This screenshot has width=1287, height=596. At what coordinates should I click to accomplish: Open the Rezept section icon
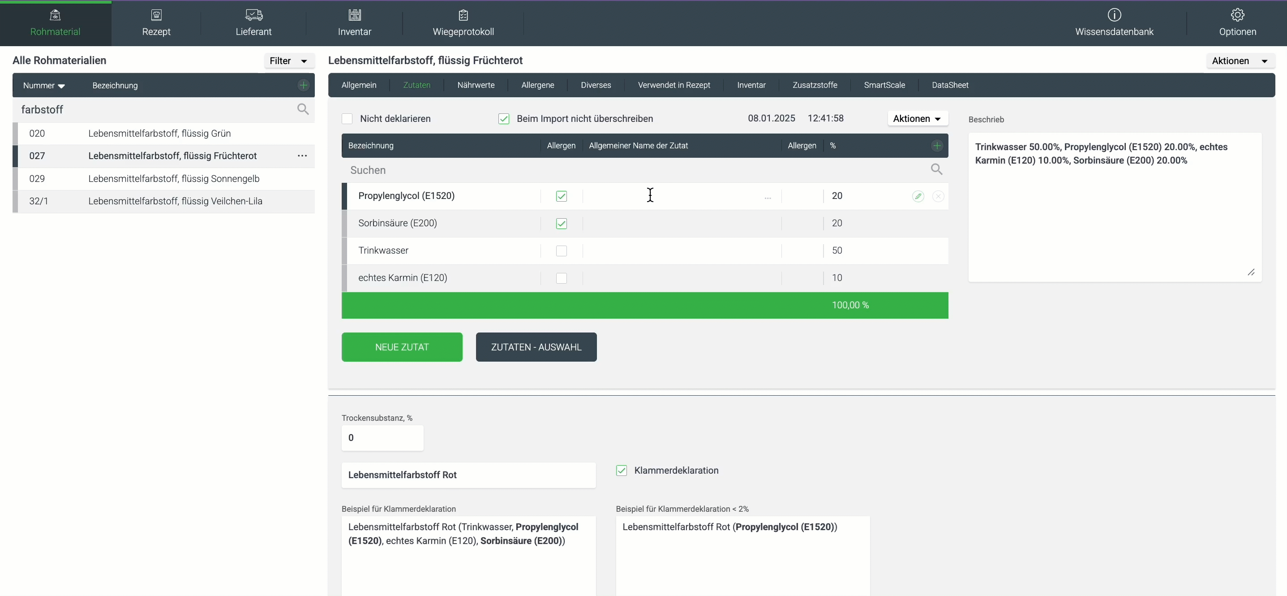[x=156, y=15]
